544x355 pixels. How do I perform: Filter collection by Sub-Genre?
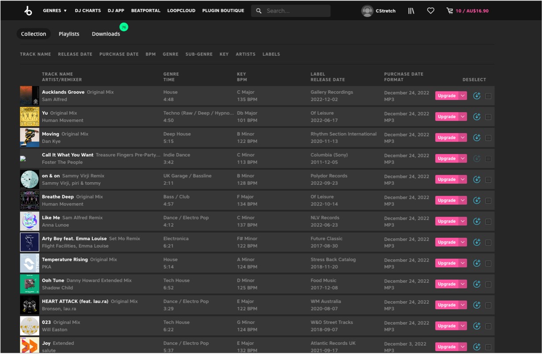(x=199, y=54)
